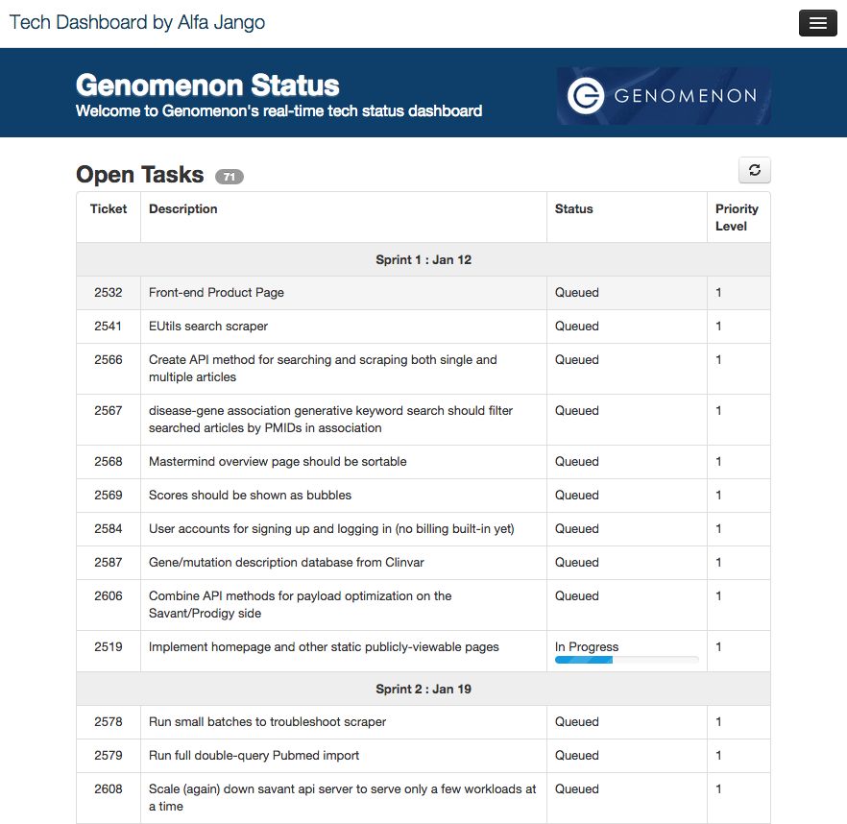This screenshot has width=847, height=824.
Task: Click priority level 1 of ticket 2569
Action: click(718, 495)
